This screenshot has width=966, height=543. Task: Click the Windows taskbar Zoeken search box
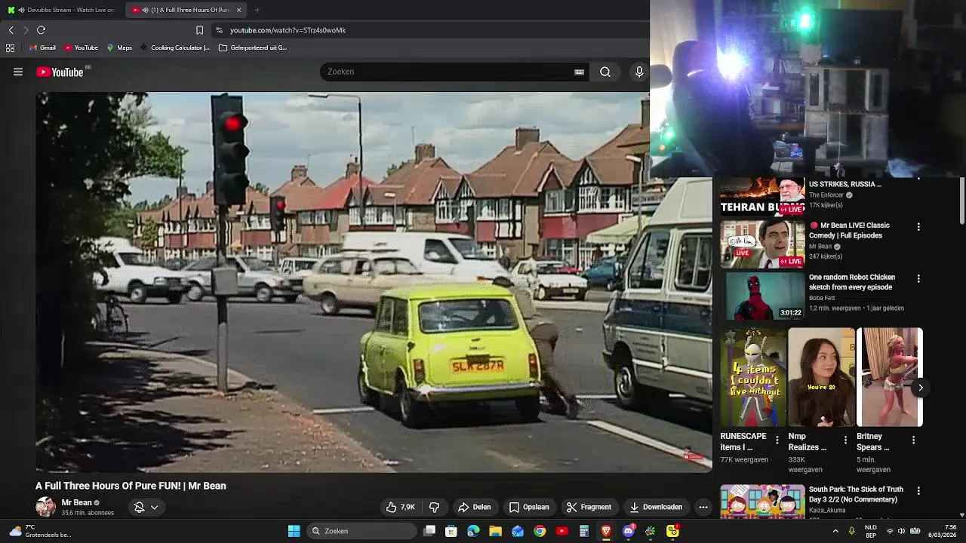pyautogui.click(x=362, y=531)
